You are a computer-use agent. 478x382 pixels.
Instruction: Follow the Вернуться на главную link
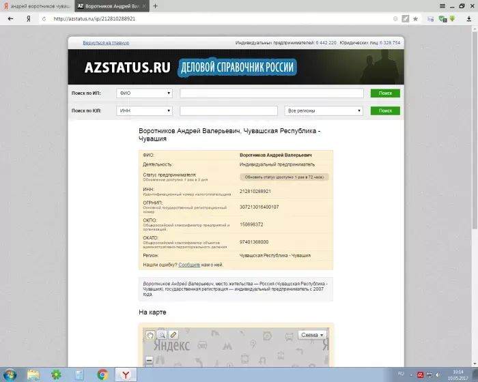106,43
